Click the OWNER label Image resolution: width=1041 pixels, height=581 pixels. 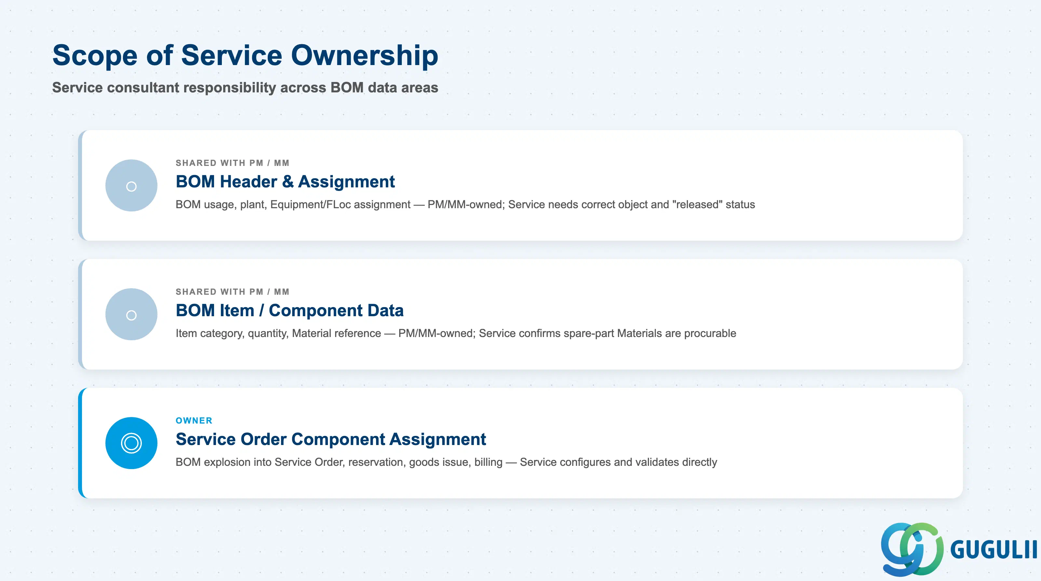(194, 421)
